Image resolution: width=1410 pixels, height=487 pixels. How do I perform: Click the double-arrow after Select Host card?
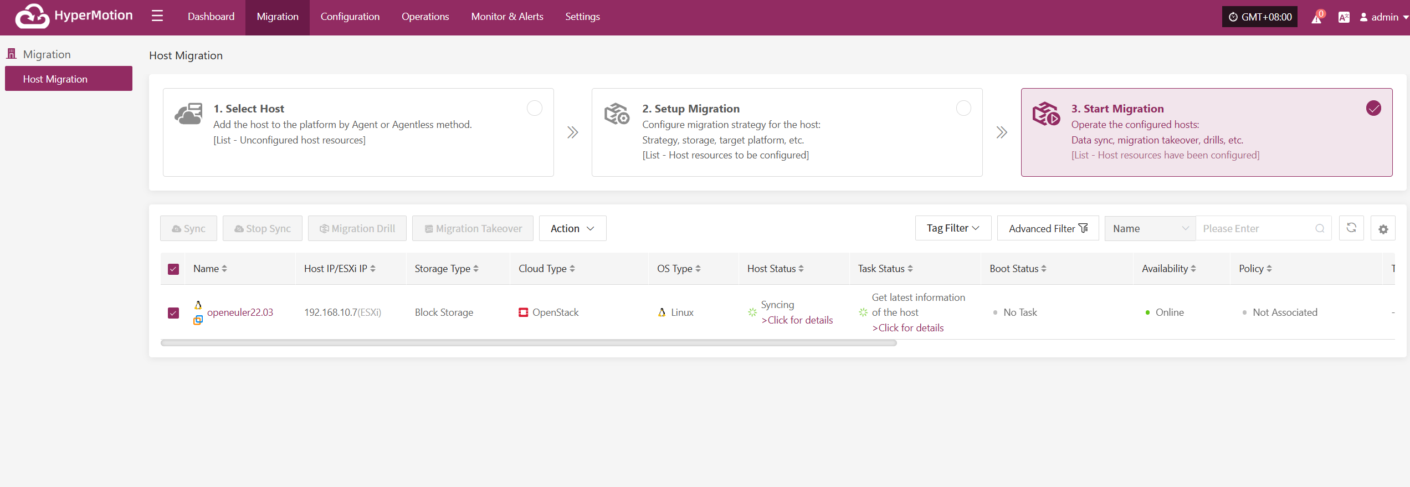[572, 132]
